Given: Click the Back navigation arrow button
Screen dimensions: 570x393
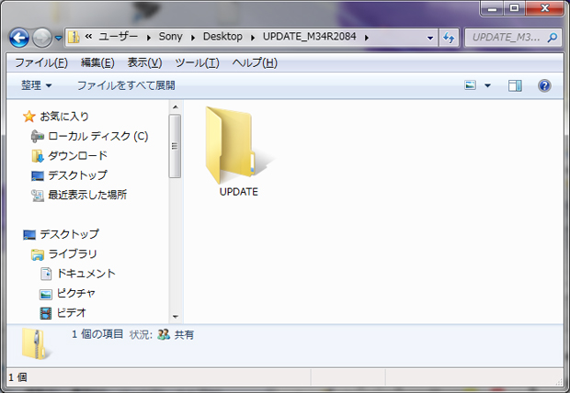Looking at the screenshot, I should pos(19,38).
